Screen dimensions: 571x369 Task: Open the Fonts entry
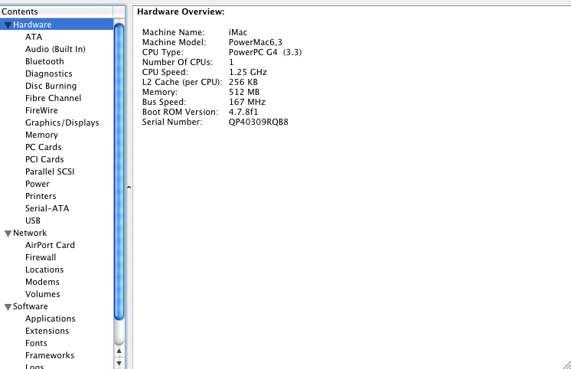pyautogui.click(x=36, y=343)
